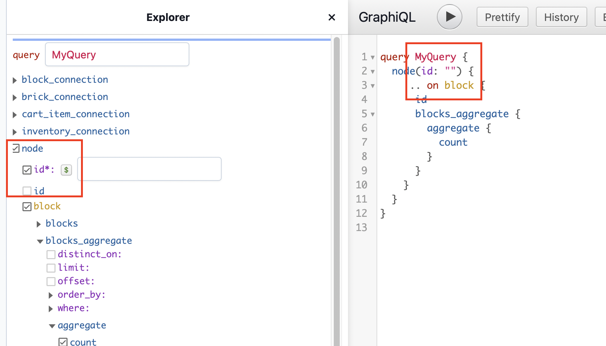Viewport: 606px width, 346px height.
Task: Expand the blocks field
Action: pyautogui.click(x=39, y=224)
